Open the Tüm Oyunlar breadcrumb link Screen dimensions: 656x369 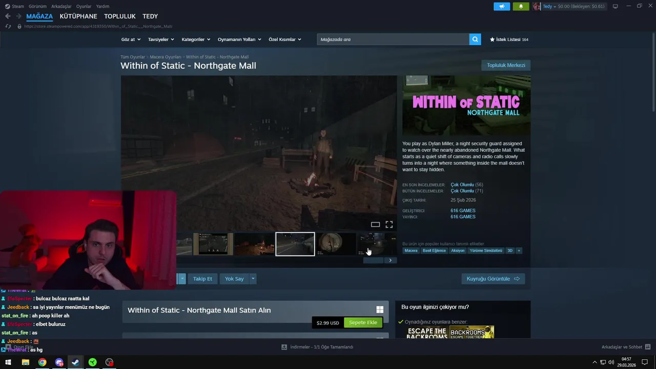click(133, 57)
